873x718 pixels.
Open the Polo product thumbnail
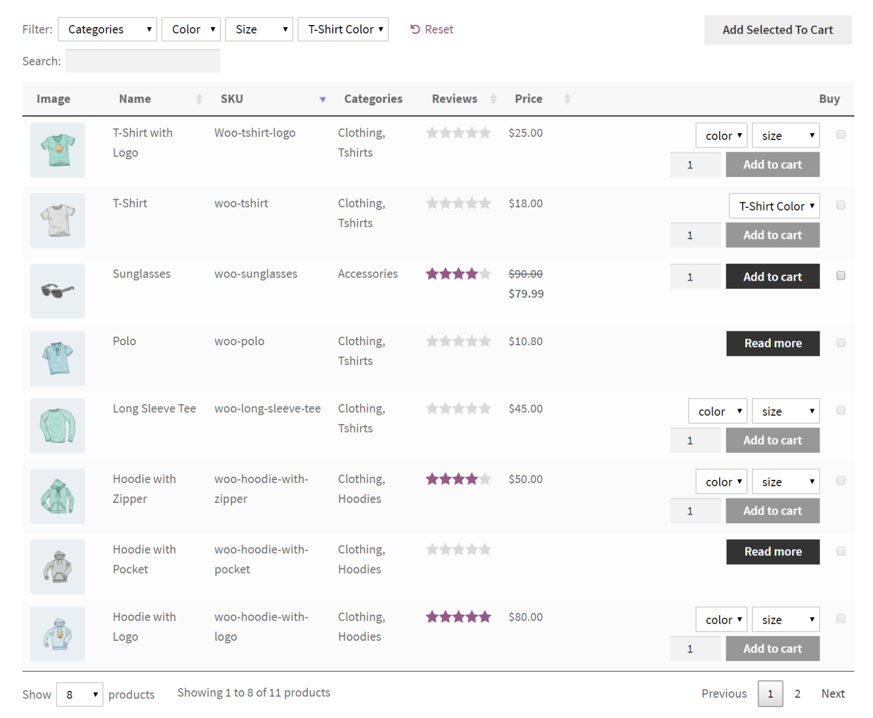tap(57, 358)
